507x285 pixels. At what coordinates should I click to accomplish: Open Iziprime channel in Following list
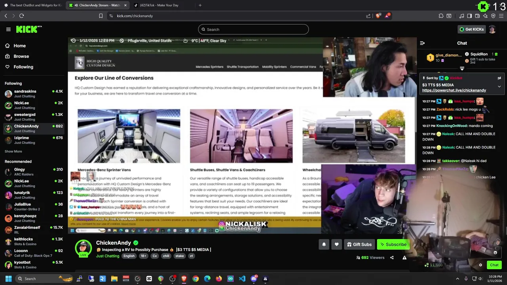point(34,140)
